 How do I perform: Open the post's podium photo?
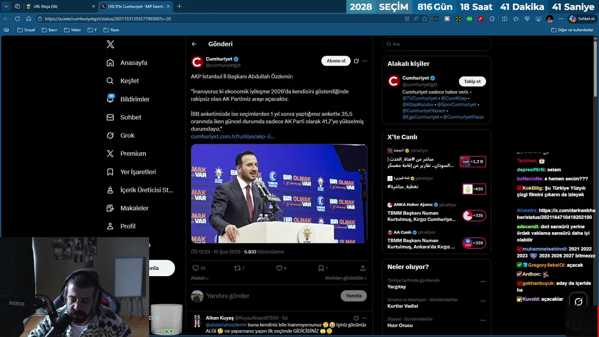coord(279,193)
